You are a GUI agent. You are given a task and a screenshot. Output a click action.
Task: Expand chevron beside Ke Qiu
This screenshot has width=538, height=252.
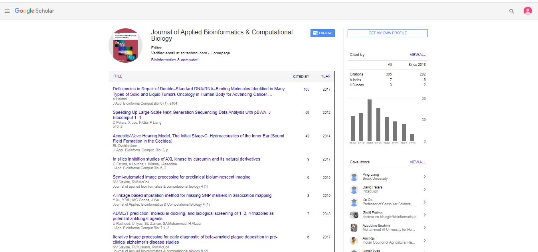point(425,202)
